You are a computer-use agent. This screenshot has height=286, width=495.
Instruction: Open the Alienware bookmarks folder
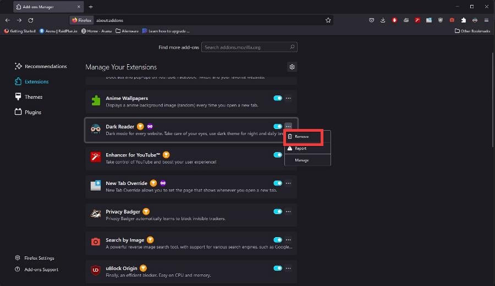pos(127,31)
